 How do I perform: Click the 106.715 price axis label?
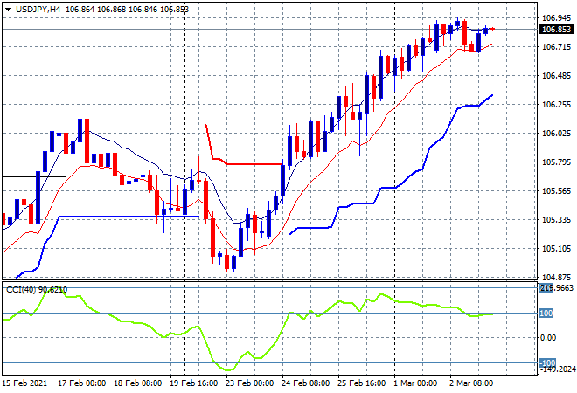(556, 46)
